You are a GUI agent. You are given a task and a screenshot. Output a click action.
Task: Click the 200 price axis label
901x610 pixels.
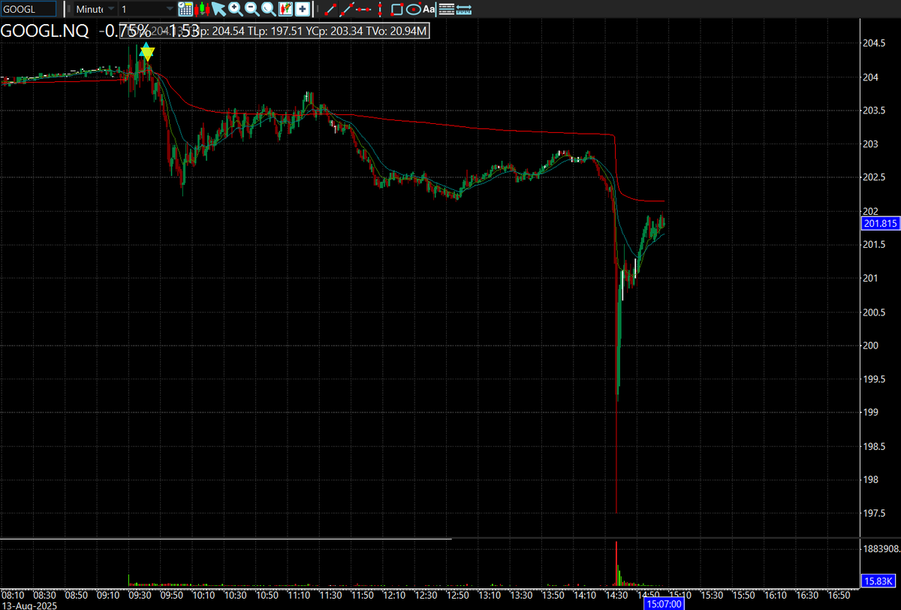tap(871, 346)
